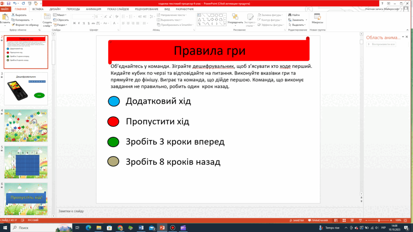The image size is (413, 232).
Task: Clear all formatting icon
Action: (x=117, y=17)
